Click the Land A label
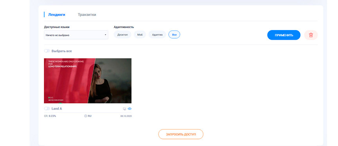338x146 pixels. click(57, 109)
